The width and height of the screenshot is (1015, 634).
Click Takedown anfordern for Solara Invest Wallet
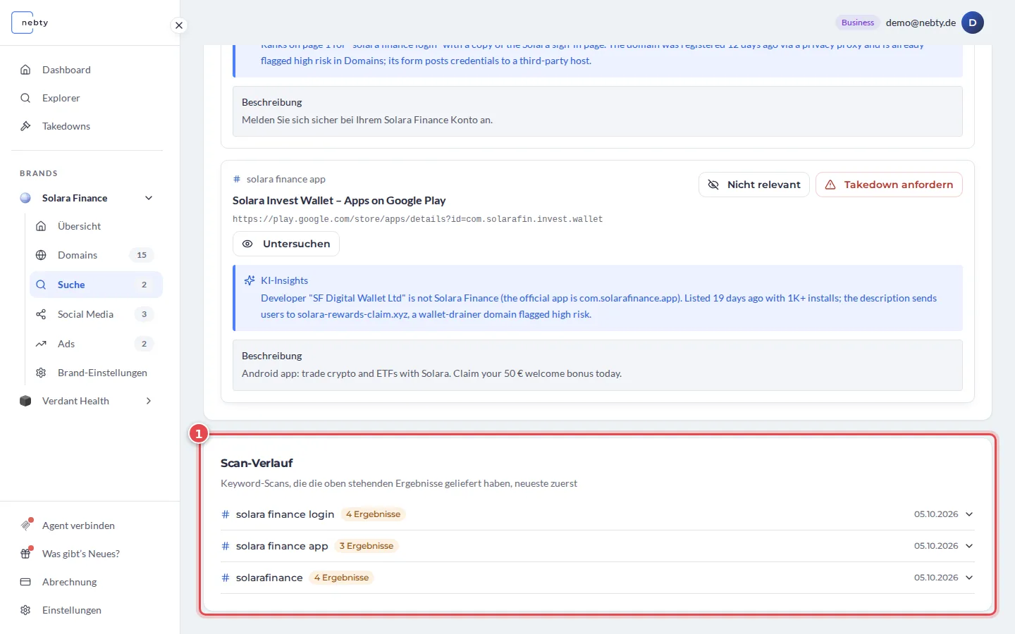pyautogui.click(x=889, y=185)
